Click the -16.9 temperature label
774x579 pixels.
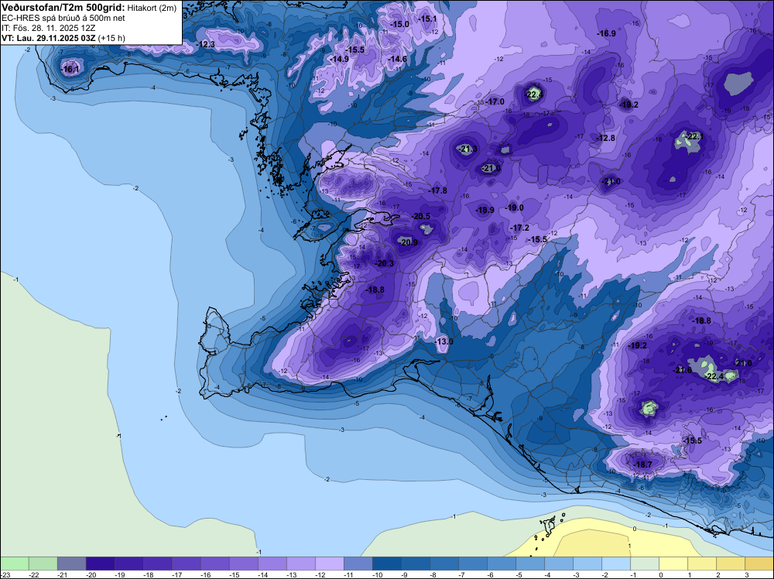[606, 33]
